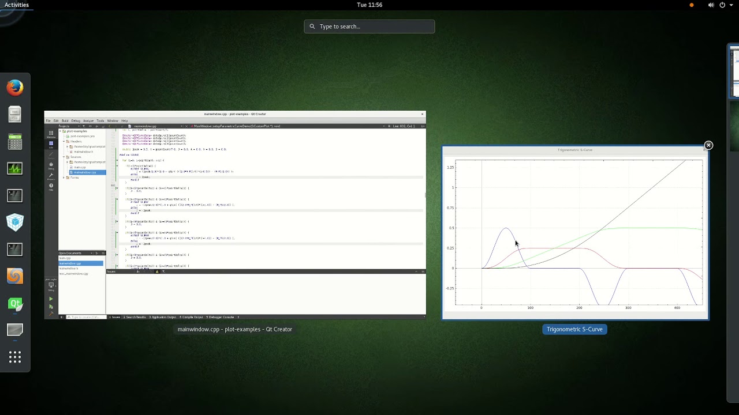Toggle sidebar button left of locator field
The height and width of the screenshot is (415, 739).
click(61, 317)
